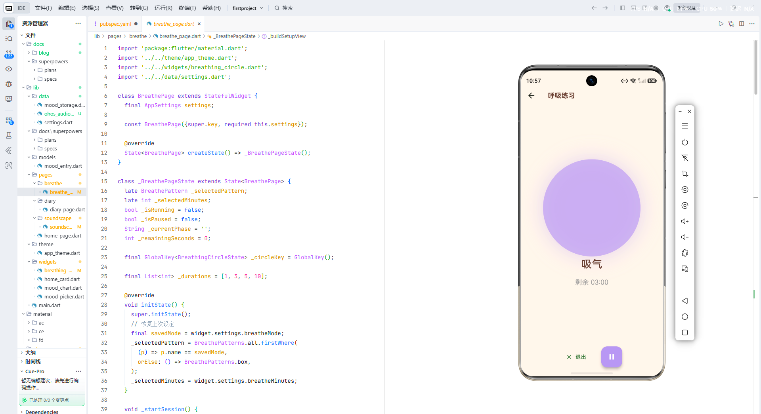Viewport: 761px width, 414px height.
Task: Open the Testing flask icon
Action: pyautogui.click(x=9, y=135)
